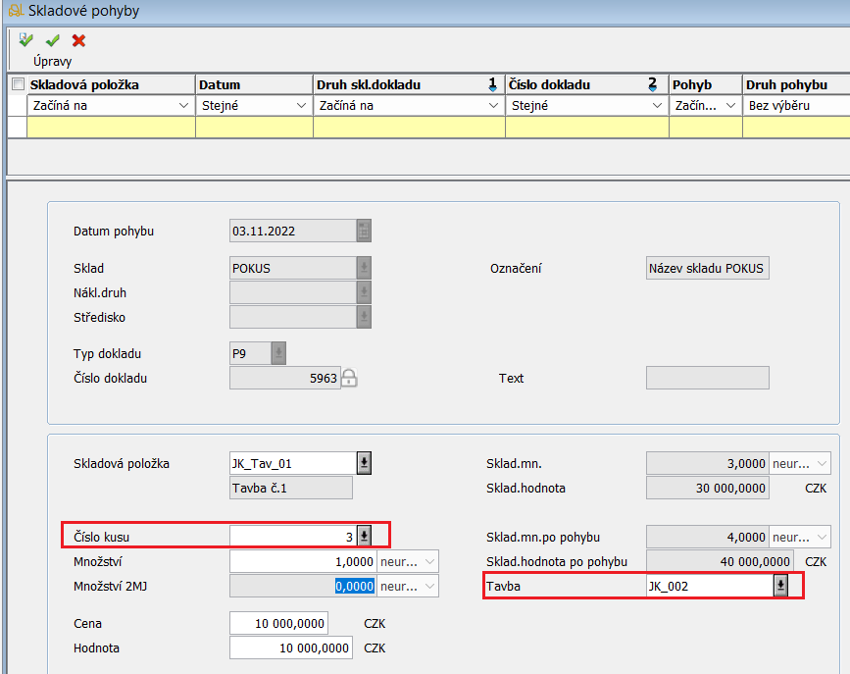Click the lock icon next to Číslo dokladu

[348, 379]
